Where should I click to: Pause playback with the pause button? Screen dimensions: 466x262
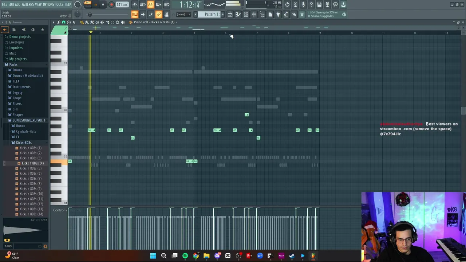pos(95,5)
